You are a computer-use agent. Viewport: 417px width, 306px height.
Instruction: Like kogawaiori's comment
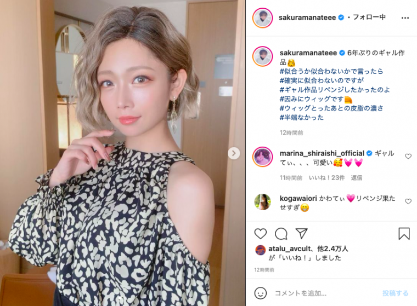click(408, 201)
